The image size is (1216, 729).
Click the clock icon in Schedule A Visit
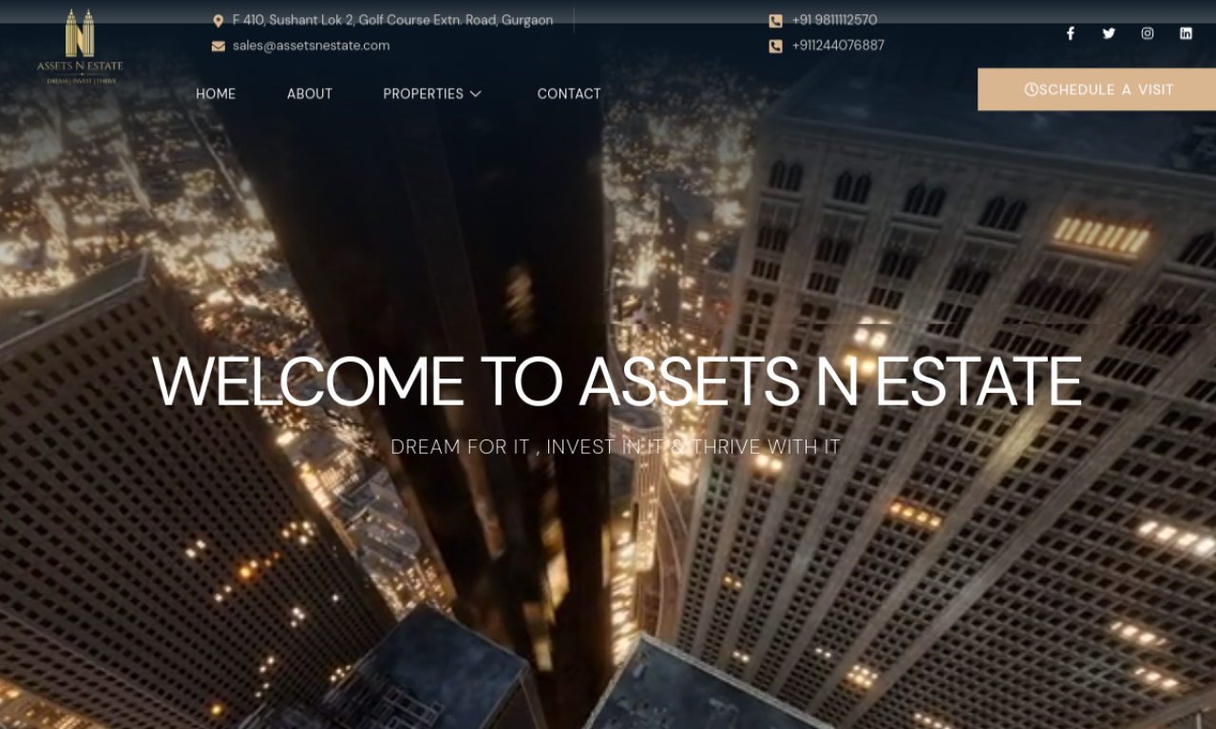[x=1031, y=89]
